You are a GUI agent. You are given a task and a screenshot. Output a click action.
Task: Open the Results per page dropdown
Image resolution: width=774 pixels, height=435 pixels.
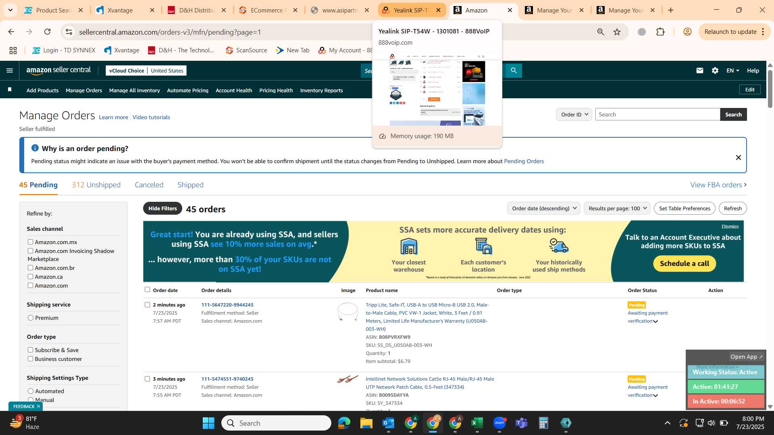pos(617,208)
